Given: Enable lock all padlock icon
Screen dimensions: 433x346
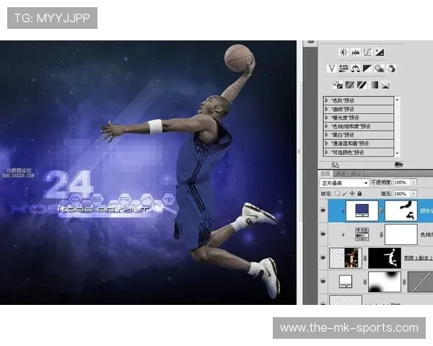Looking at the screenshot, I should tap(359, 194).
